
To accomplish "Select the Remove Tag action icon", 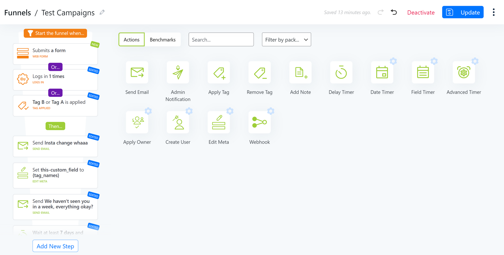I will [260, 72].
